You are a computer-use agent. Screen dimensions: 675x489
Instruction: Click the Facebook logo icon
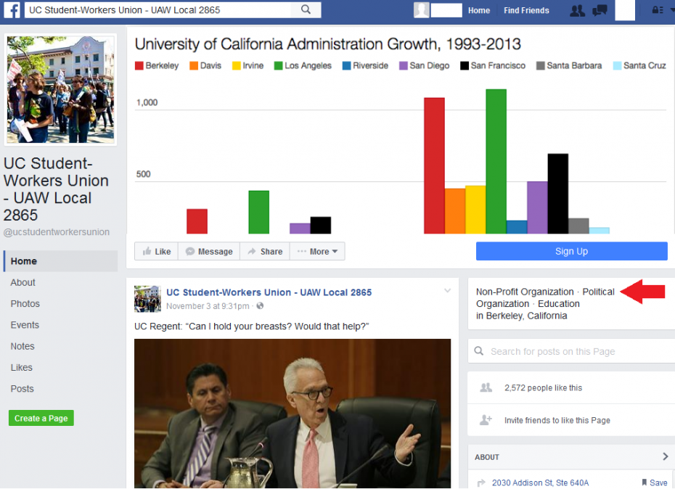click(12, 10)
